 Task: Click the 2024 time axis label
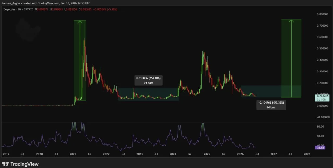coord(173,154)
